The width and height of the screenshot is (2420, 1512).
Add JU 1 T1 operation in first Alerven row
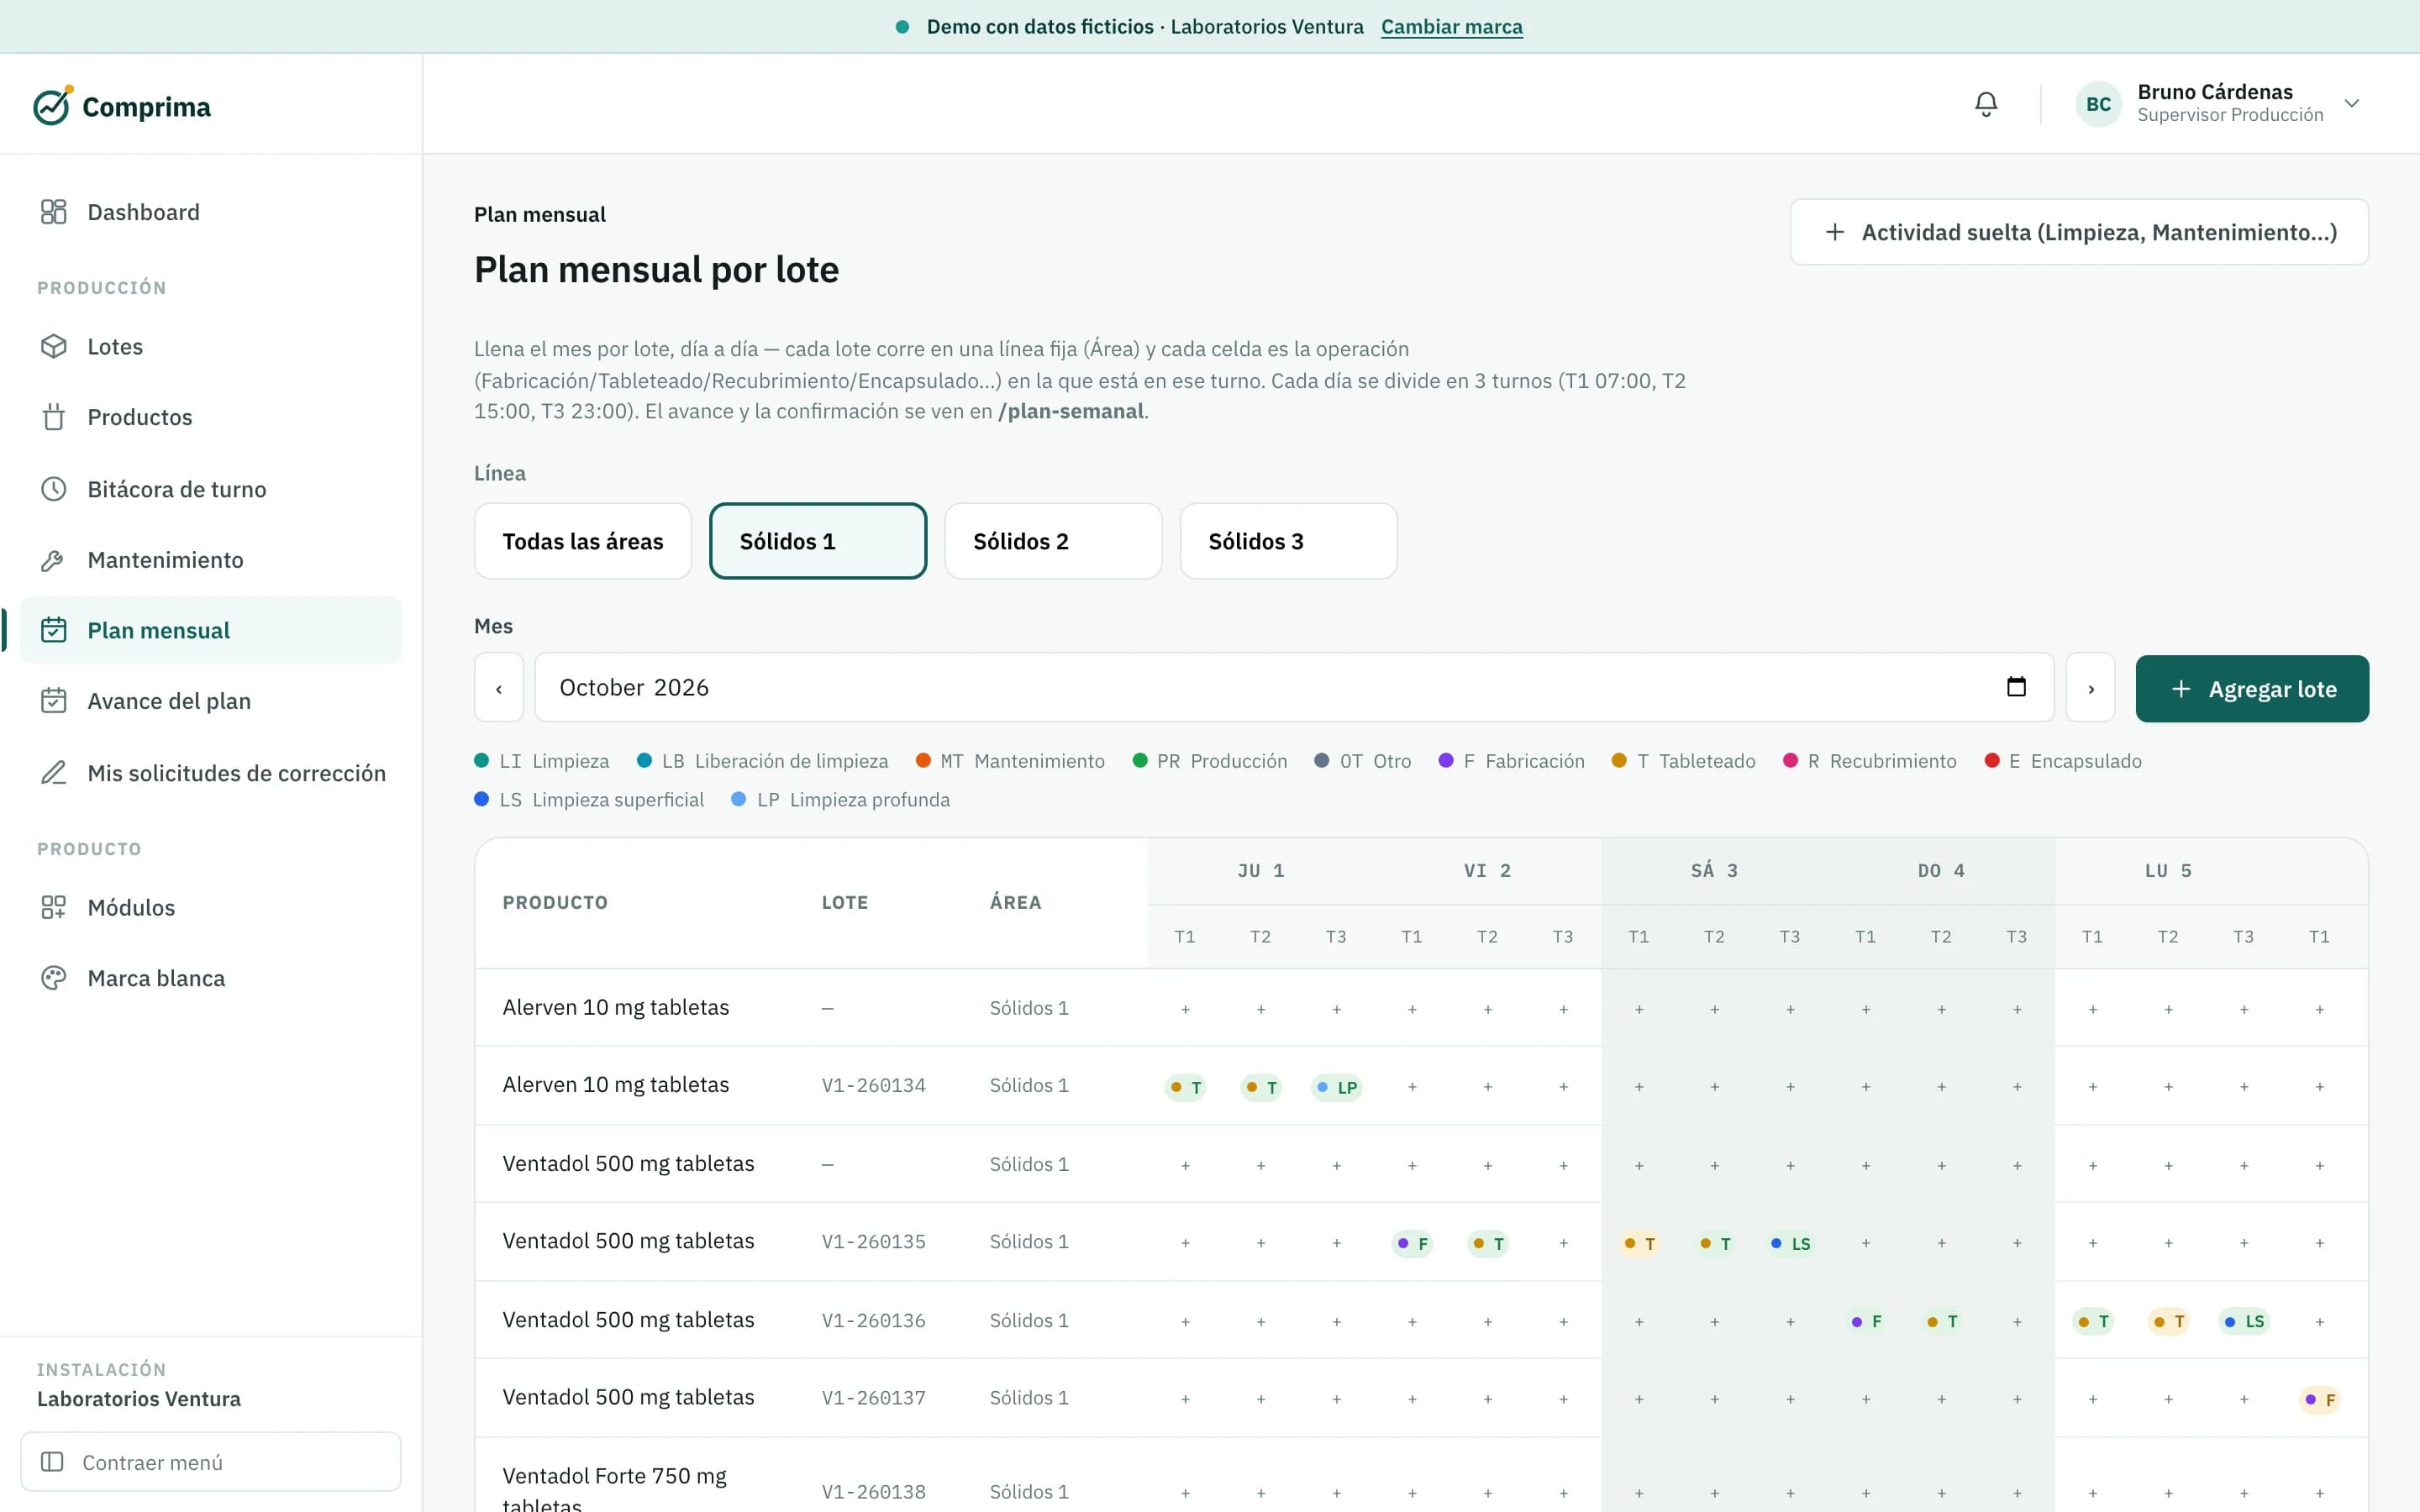1185,1009
